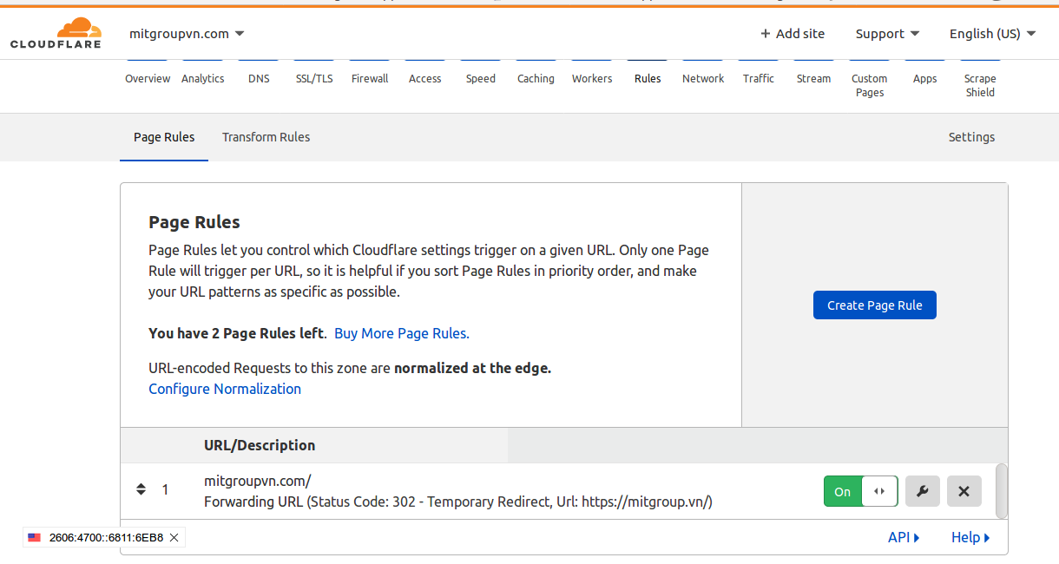Open Configure Normalization link

(x=225, y=389)
